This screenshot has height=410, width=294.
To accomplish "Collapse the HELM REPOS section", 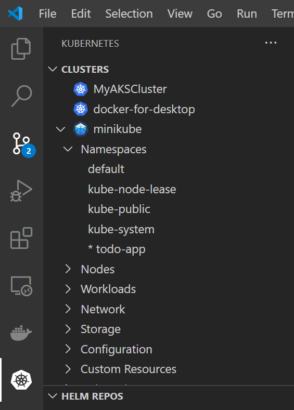I will [53, 396].
